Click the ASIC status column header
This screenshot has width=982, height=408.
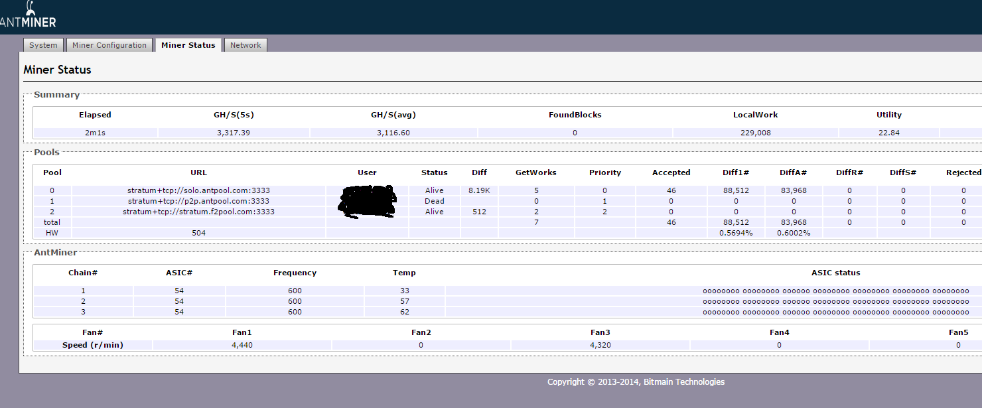[x=836, y=273]
